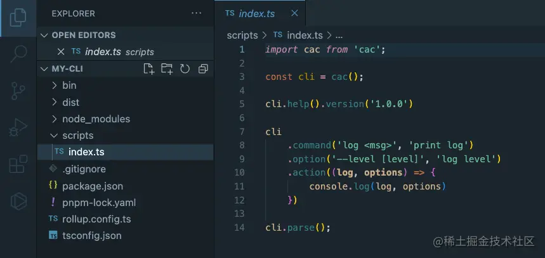
Task: Click TS icon in breadcrumb before index.ts
Action: [x=278, y=35]
